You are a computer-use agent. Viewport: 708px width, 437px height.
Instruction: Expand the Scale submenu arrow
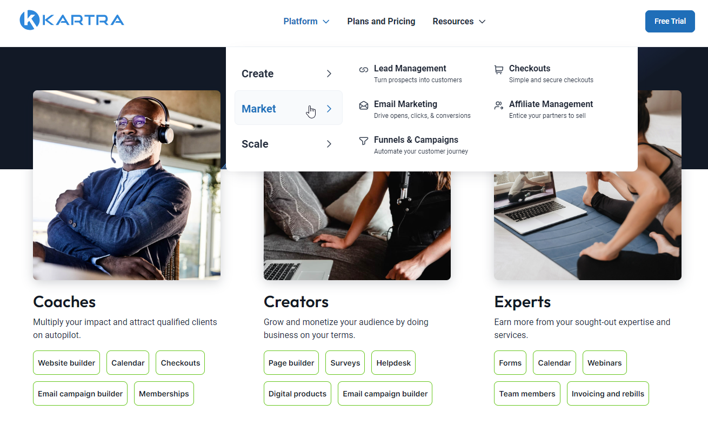pos(329,144)
